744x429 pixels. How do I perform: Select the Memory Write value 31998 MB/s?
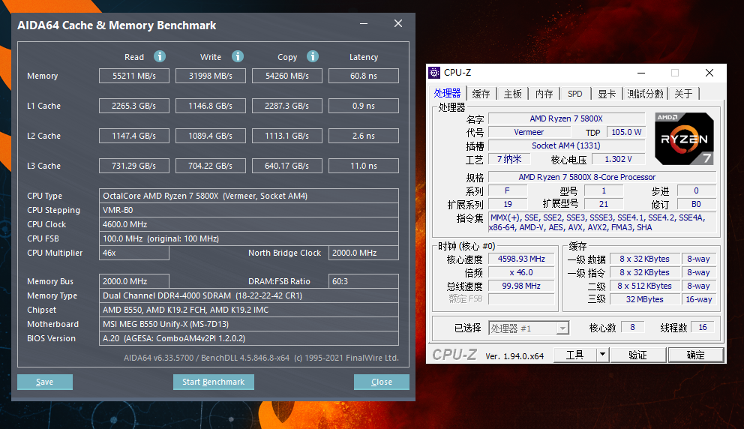[211, 76]
